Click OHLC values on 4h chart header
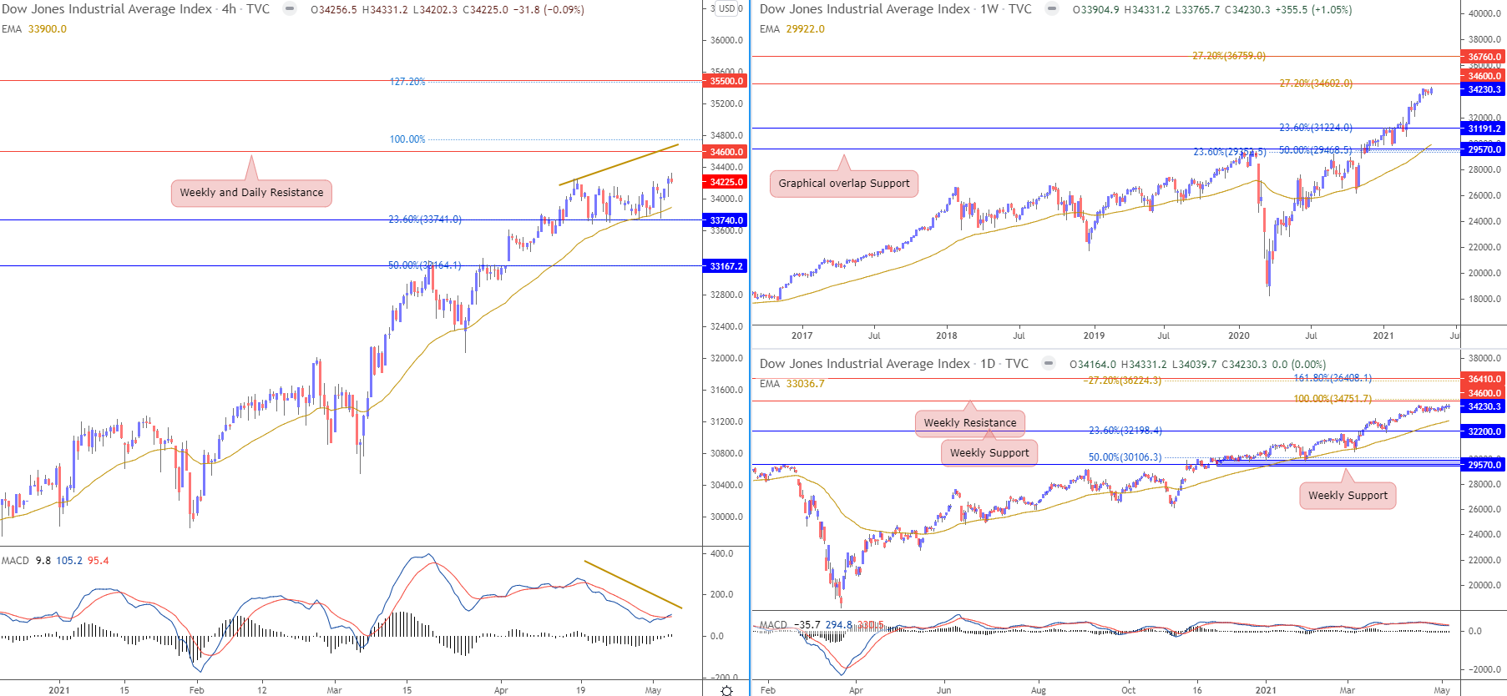 click(x=447, y=10)
